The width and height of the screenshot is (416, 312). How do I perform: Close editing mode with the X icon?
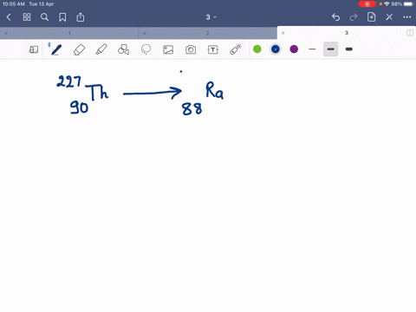tap(389, 17)
